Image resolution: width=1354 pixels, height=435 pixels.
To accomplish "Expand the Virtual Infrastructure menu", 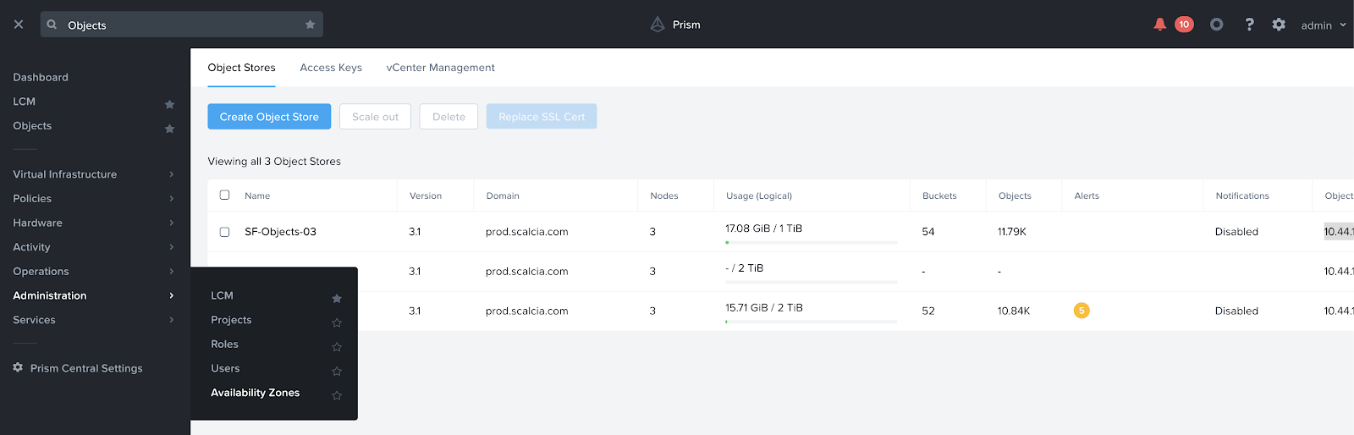I will (x=93, y=174).
